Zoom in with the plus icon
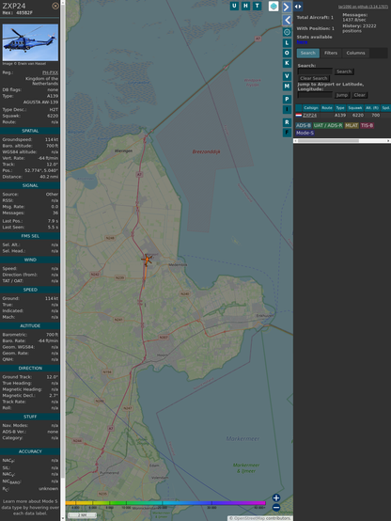 (x=276, y=497)
